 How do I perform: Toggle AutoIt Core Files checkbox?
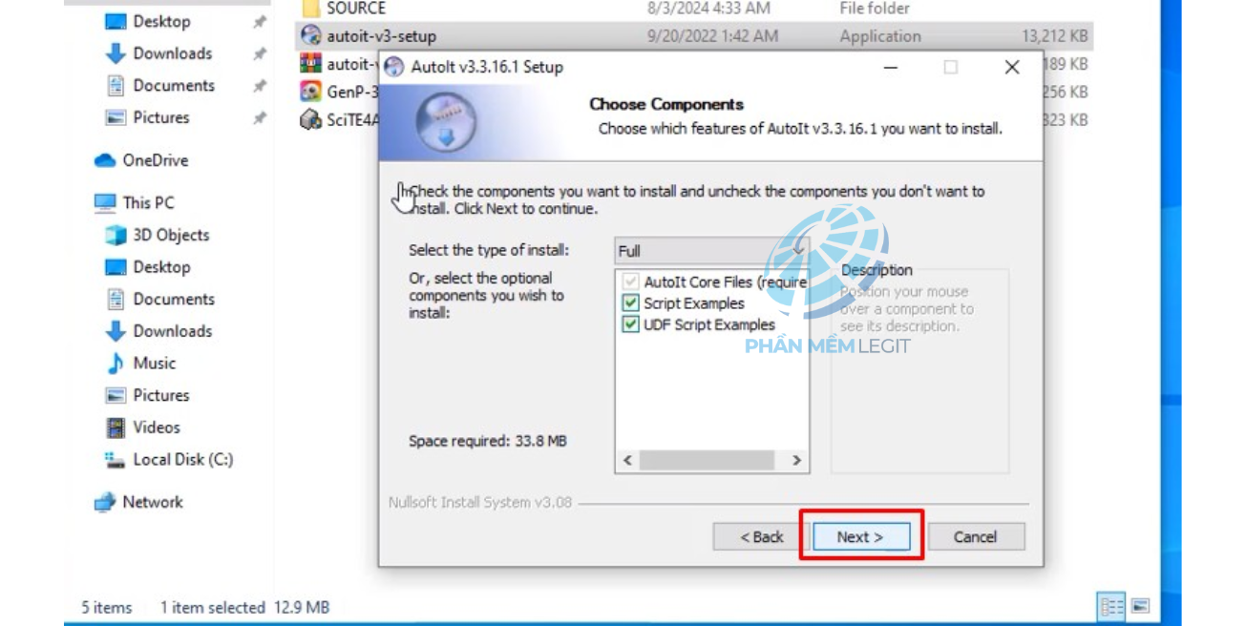630,282
